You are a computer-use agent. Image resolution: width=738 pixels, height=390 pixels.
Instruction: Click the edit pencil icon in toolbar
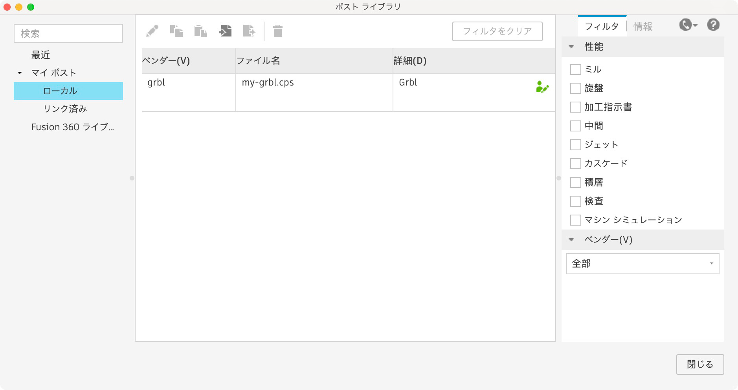pos(152,31)
